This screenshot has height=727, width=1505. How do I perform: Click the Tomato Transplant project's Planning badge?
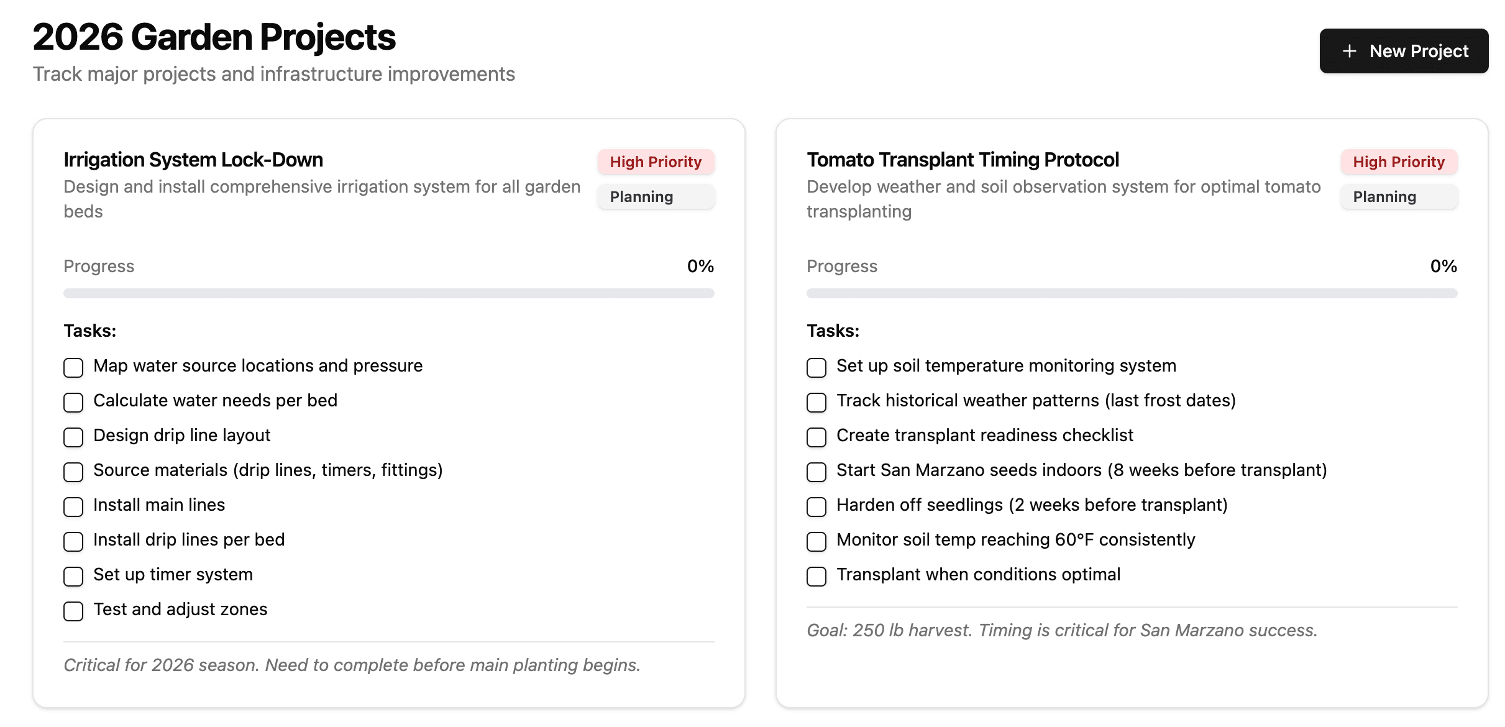(1399, 197)
